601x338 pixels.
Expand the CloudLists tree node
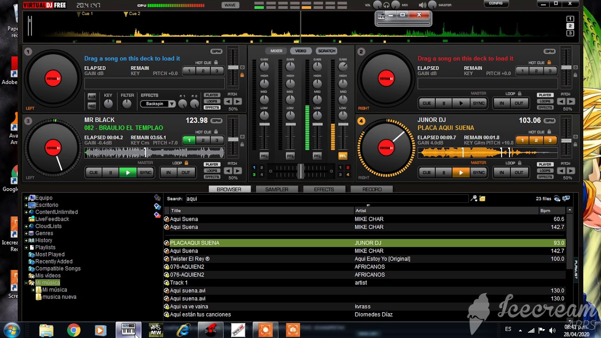26,226
